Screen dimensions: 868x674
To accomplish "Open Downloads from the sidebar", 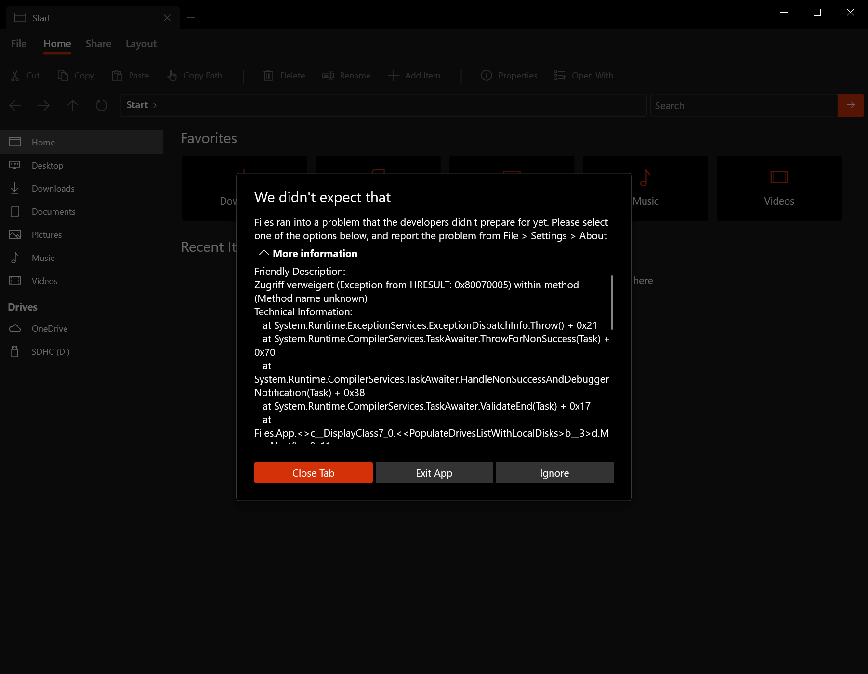I will click(x=53, y=188).
